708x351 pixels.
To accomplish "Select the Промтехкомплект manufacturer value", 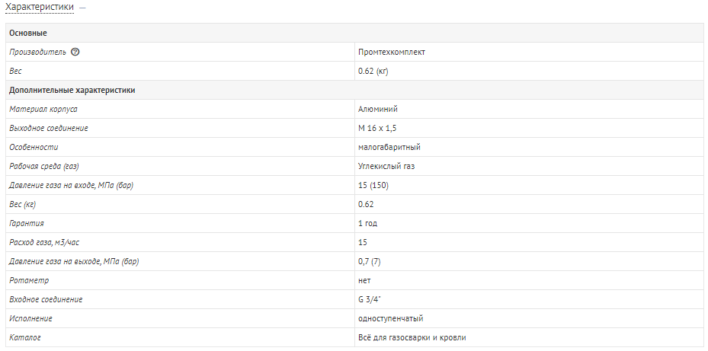I will point(392,52).
